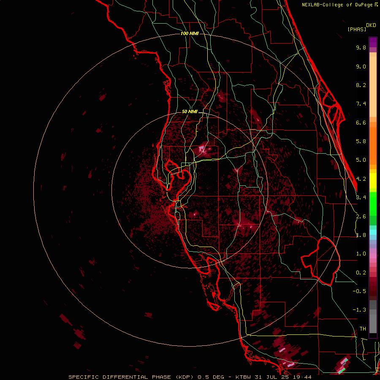Select the 1.0 scale value

[361, 254]
